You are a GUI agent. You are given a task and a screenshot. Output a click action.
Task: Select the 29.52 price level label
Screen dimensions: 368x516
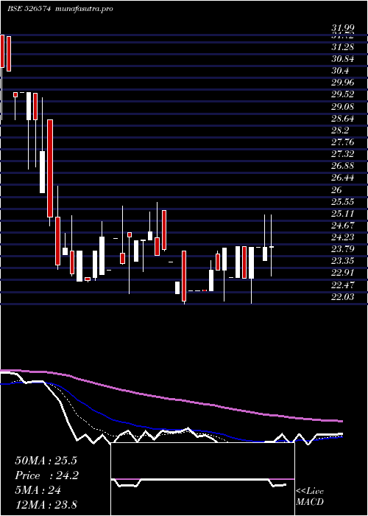coord(342,95)
